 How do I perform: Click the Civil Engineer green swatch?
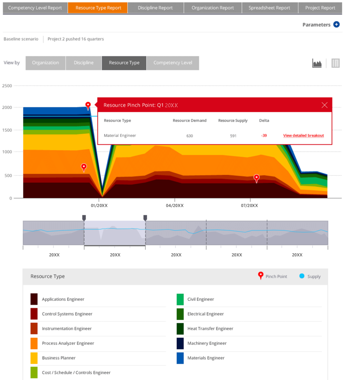click(x=180, y=299)
